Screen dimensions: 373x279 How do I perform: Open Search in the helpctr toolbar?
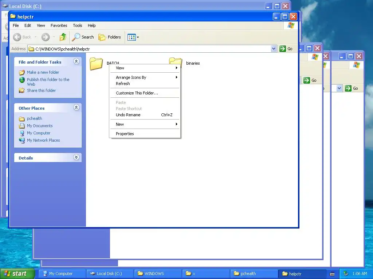tap(83, 37)
